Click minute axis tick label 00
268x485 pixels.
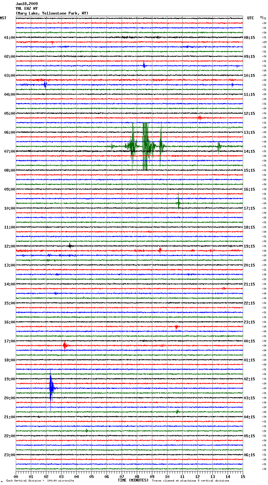[x=16, y=476]
